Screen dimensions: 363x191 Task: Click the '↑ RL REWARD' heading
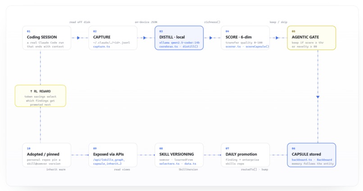[40, 91]
